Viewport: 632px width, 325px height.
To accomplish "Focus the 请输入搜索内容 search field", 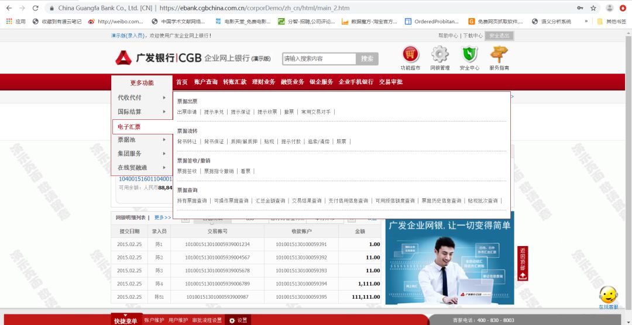I will click(320, 58).
